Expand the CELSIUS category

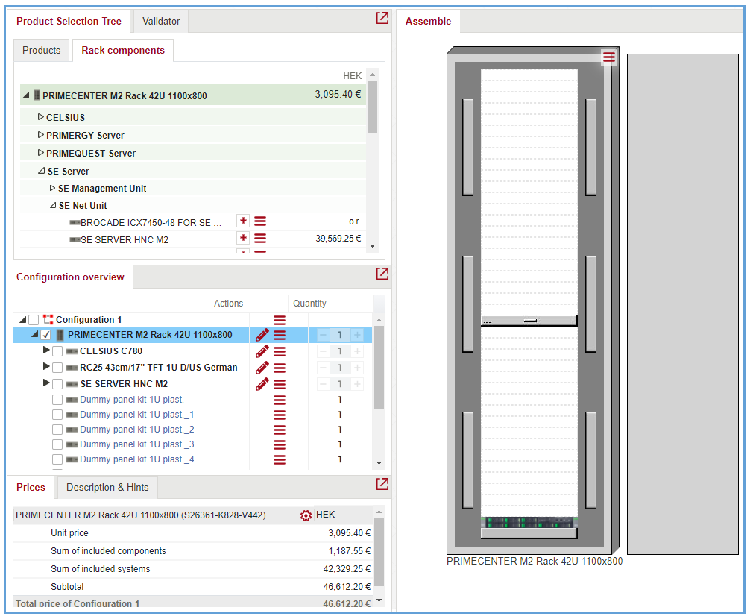click(x=41, y=117)
